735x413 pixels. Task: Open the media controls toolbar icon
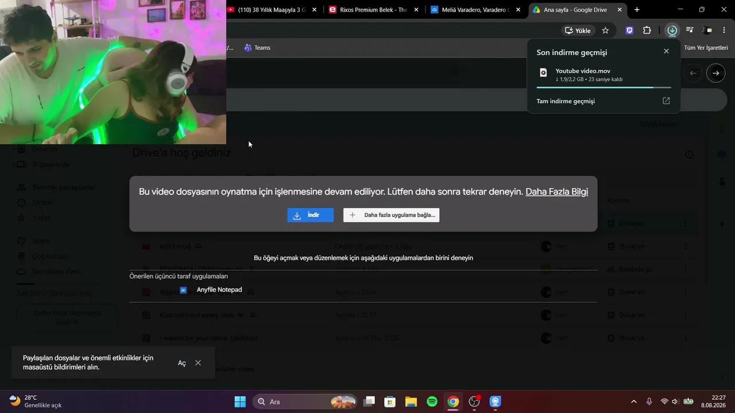690,30
